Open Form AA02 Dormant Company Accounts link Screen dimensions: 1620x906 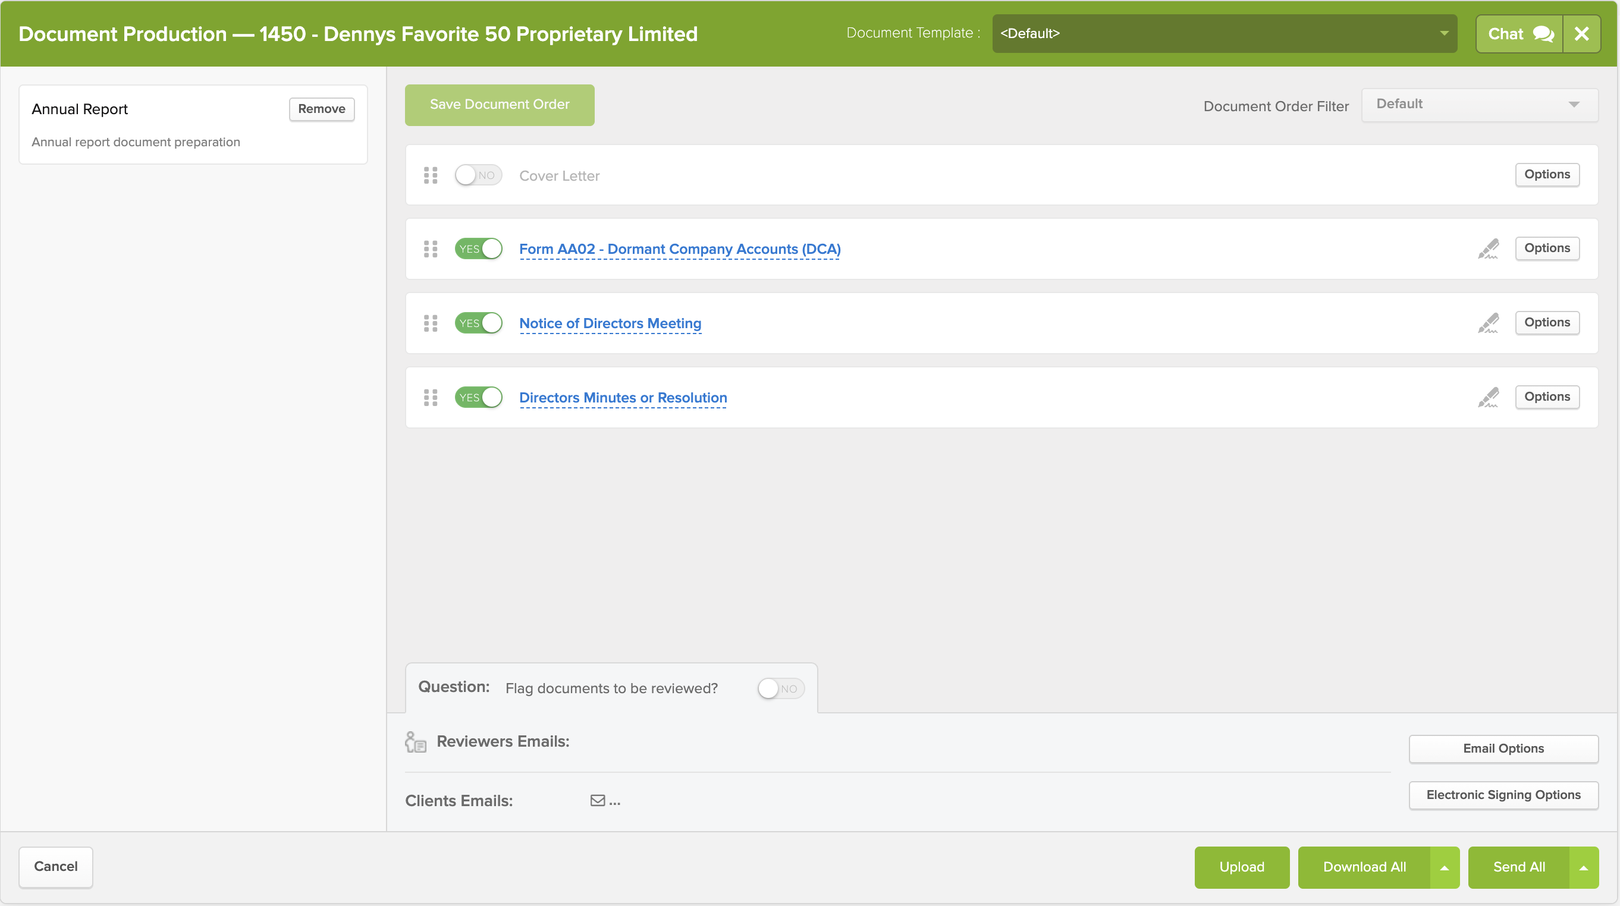(679, 249)
